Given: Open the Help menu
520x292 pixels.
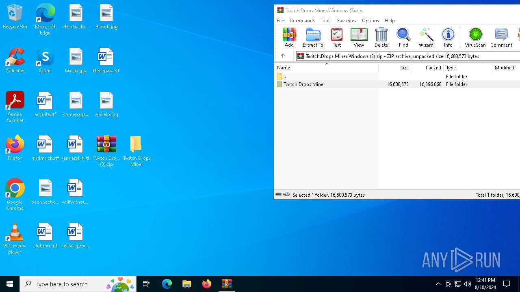Looking at the screenshot, I should [390, 20].
